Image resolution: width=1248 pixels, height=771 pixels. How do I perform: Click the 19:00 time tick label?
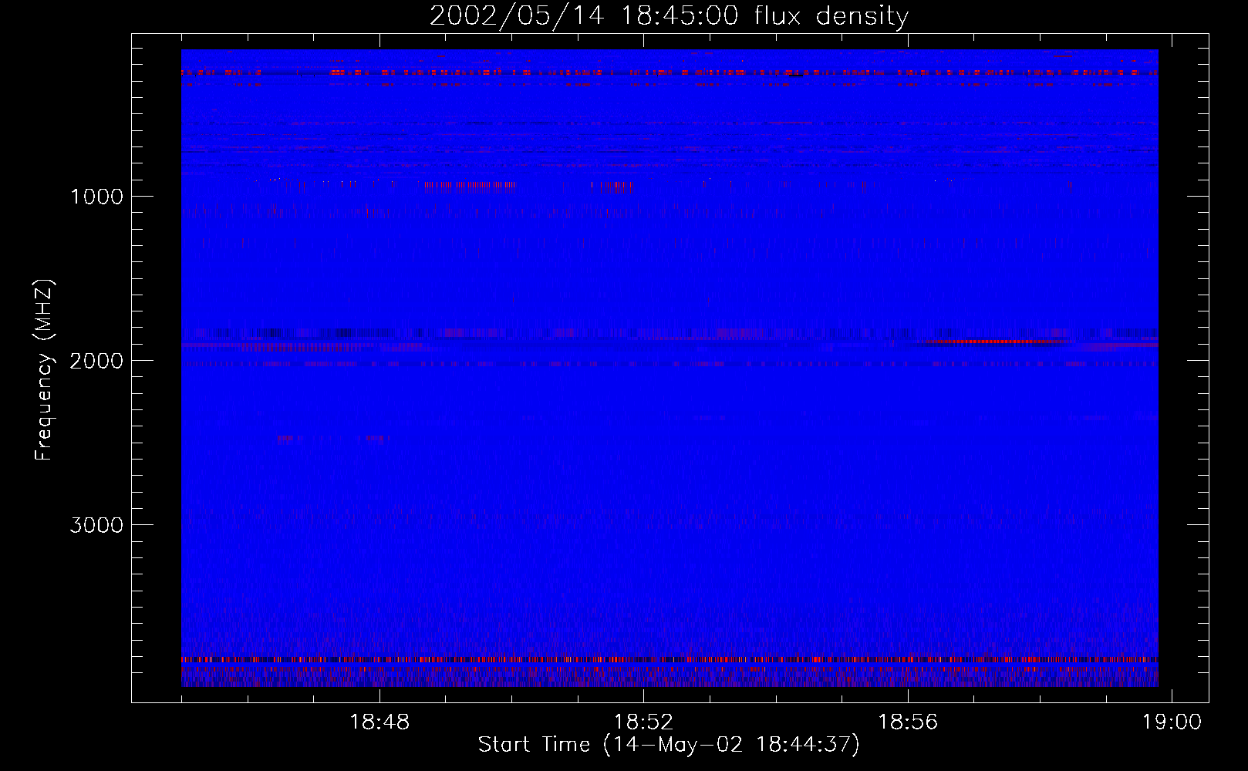(x=1172, y=722)
